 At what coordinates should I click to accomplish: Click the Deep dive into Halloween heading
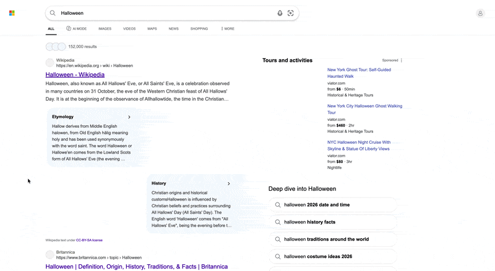[x=302, y=189]
